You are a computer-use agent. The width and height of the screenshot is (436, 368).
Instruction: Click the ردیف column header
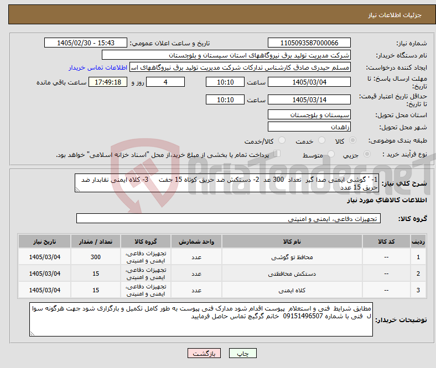point(418,241)
